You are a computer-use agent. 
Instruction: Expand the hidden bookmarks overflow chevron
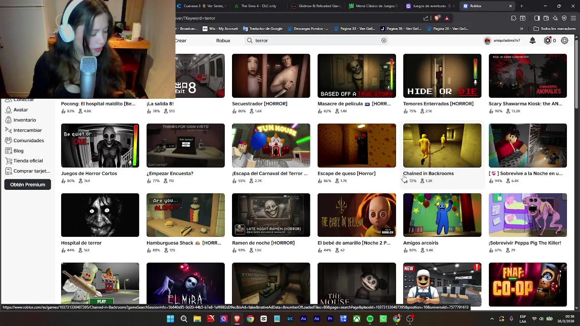point(522,29)
